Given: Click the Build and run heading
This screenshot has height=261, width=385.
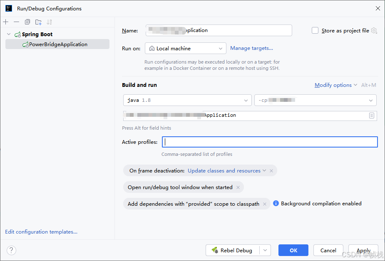Looking at the screenshot, I should pyautogui.click(x=139, y=85).
